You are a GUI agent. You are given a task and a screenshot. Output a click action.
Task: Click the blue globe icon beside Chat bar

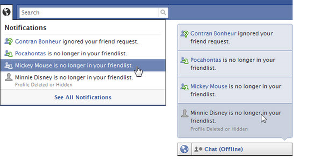[184, 149]
